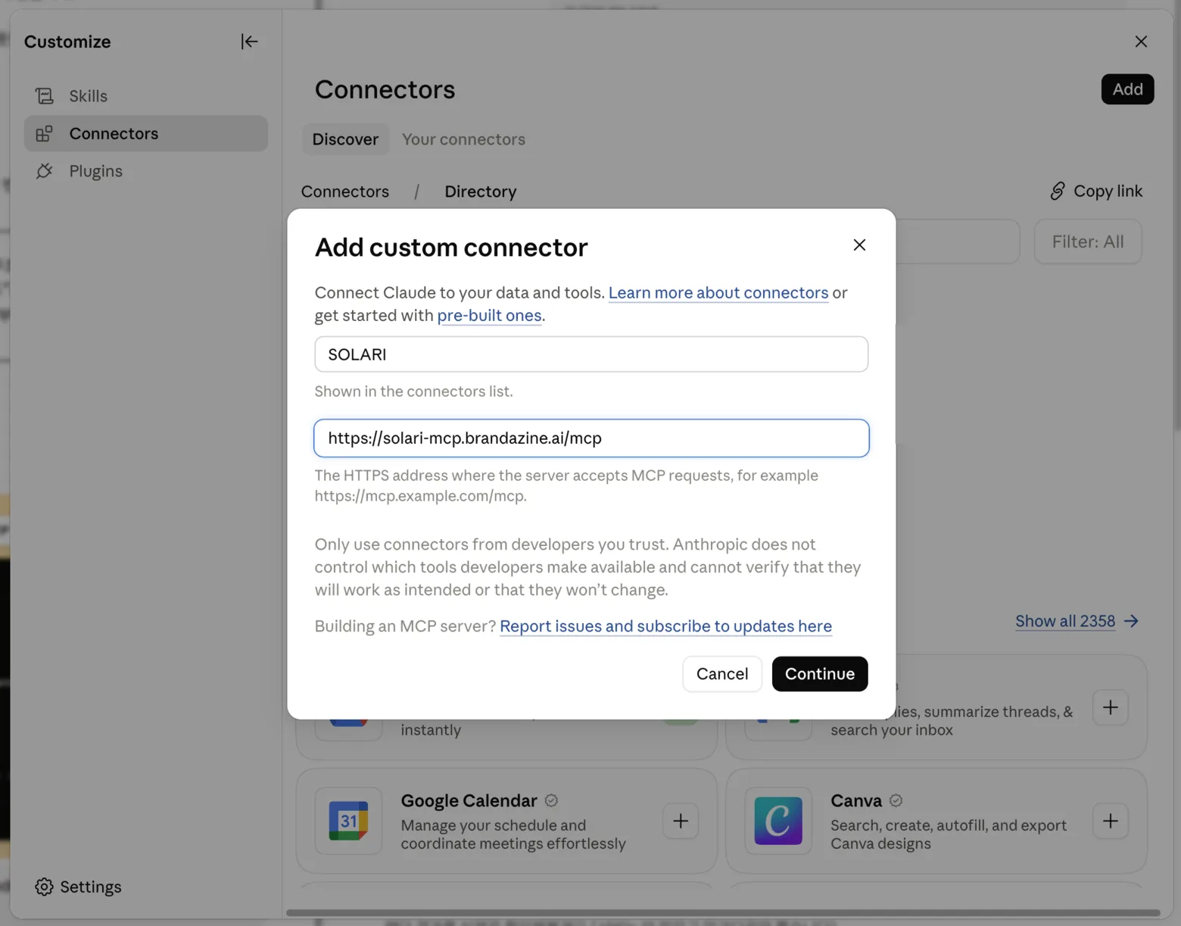Viewport: 1181px width, 926px height.
Task: Click Continue to add connector
Action: coord(820,674)
